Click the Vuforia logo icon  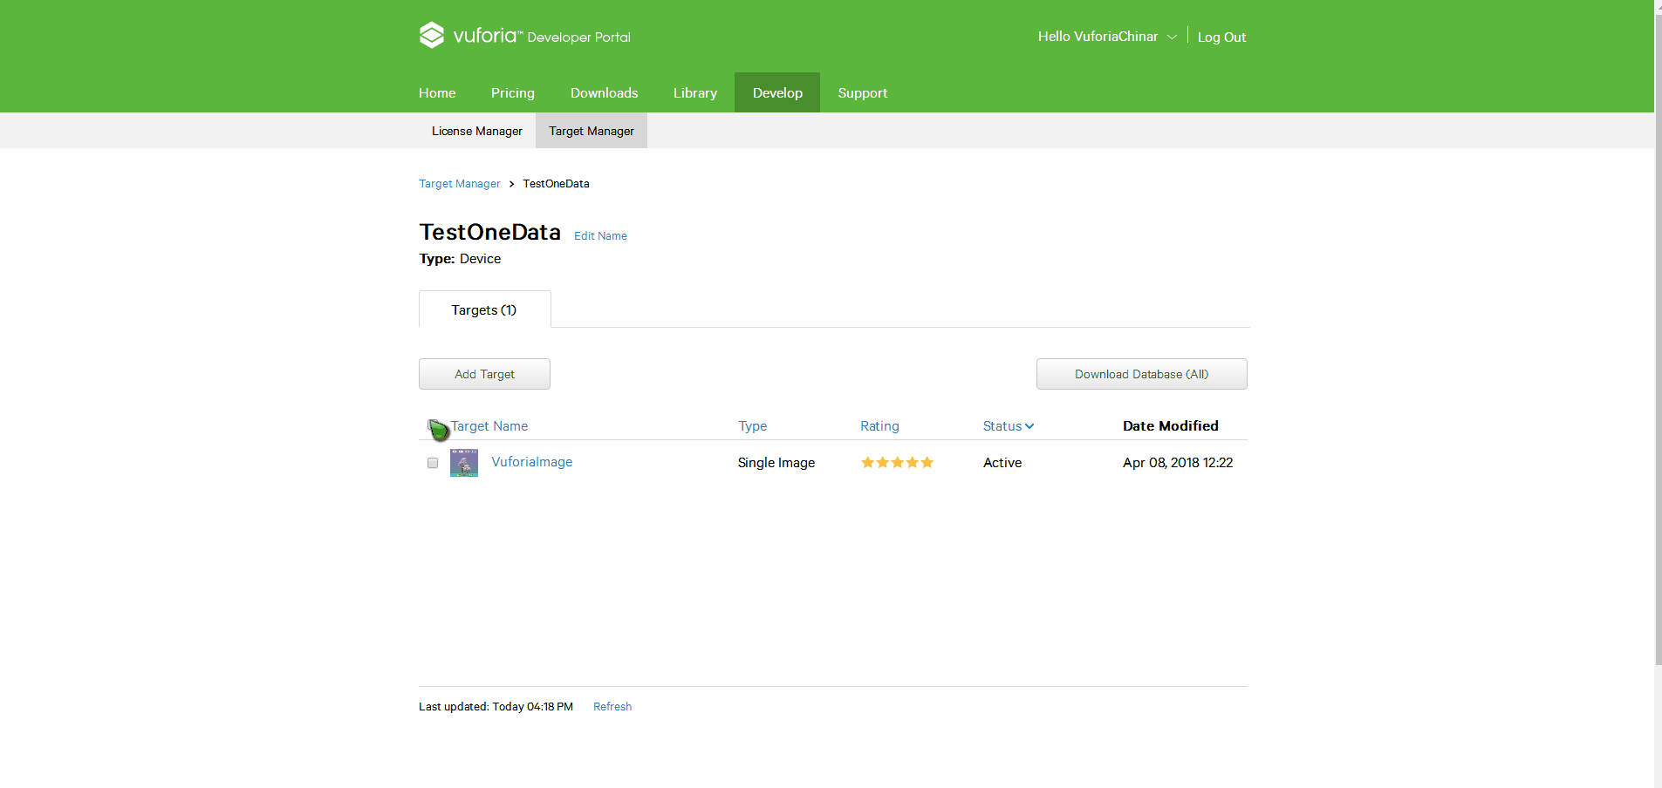point(432,35)
